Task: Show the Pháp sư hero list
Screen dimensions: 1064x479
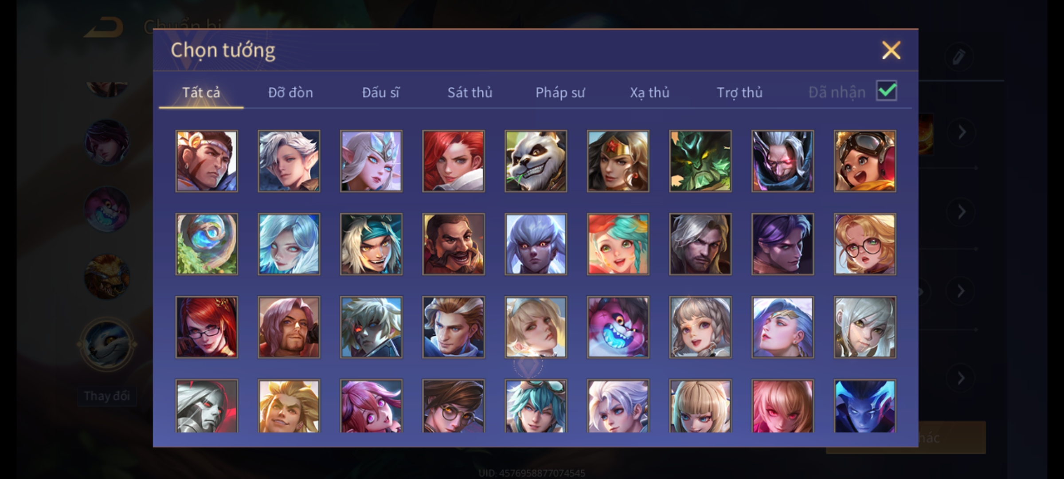Action: coord(560,93)
